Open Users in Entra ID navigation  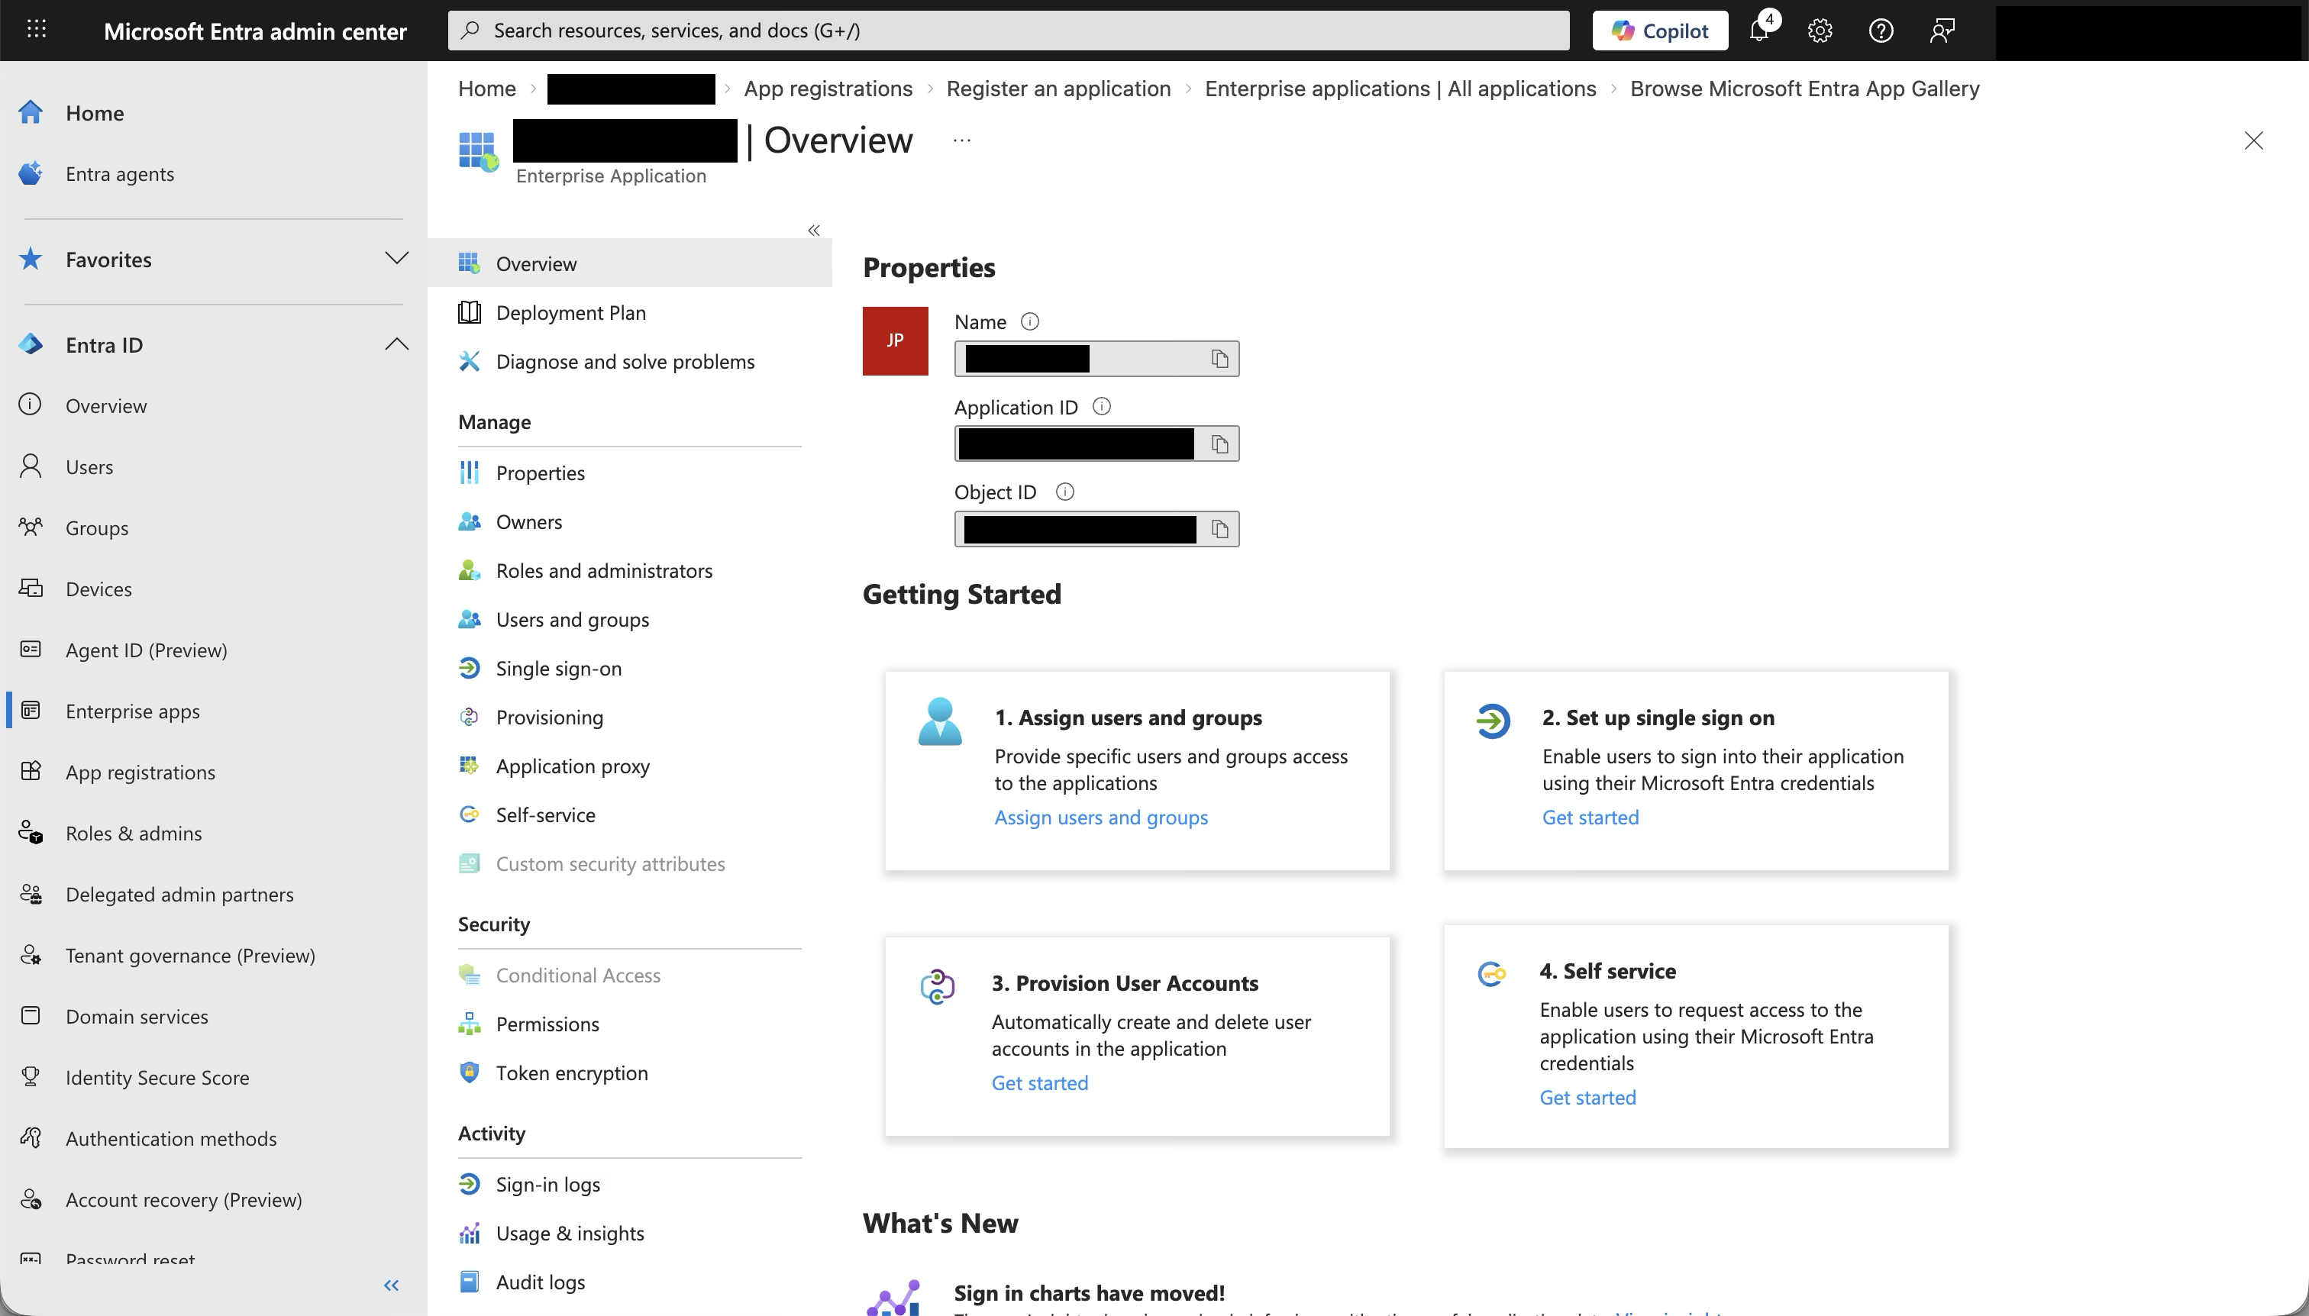89,466
